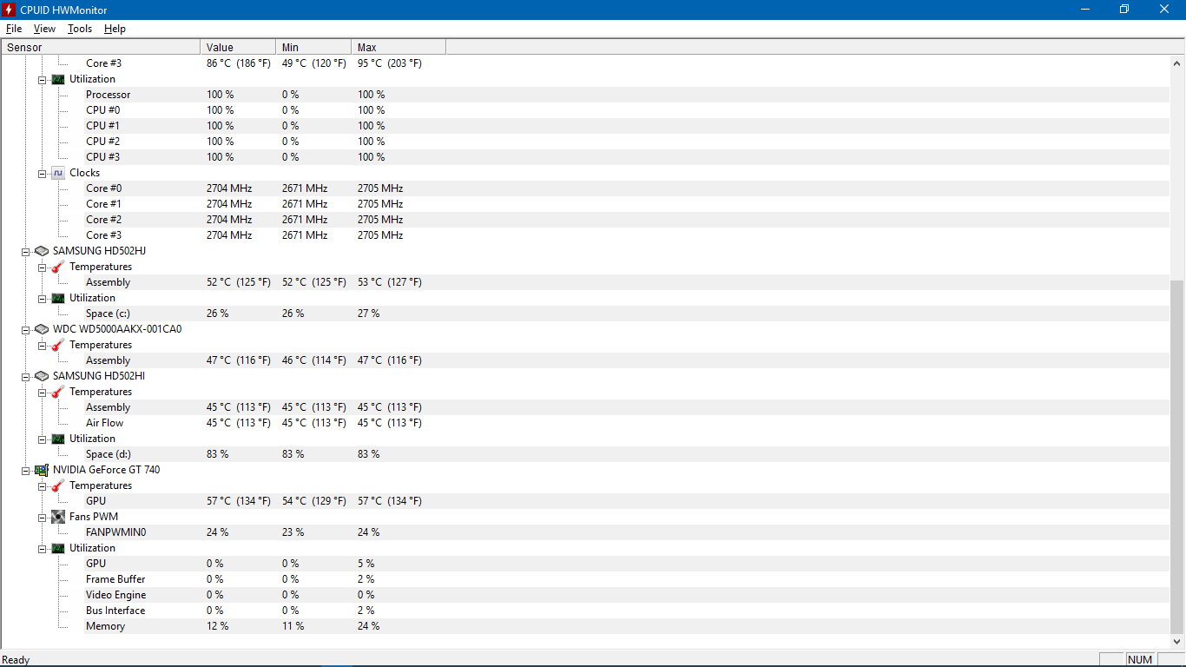Click the Ready status bar text
The image size is (1186, 667).
pos(16,660)
